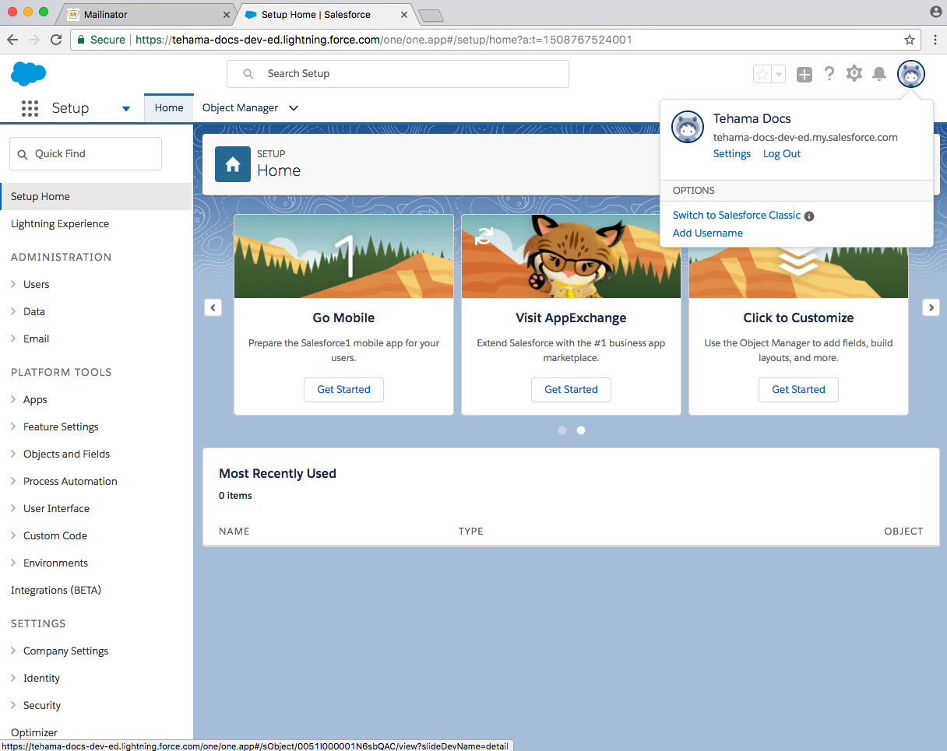Focus the Search Setup field
The width and height of the screenshot is (947, 751).
[x=398, y=74]
